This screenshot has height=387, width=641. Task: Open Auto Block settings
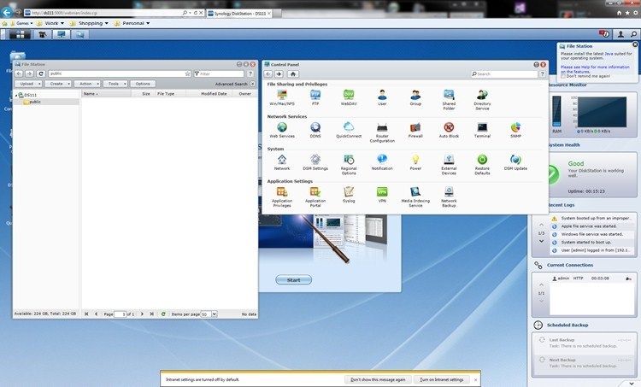449,130
